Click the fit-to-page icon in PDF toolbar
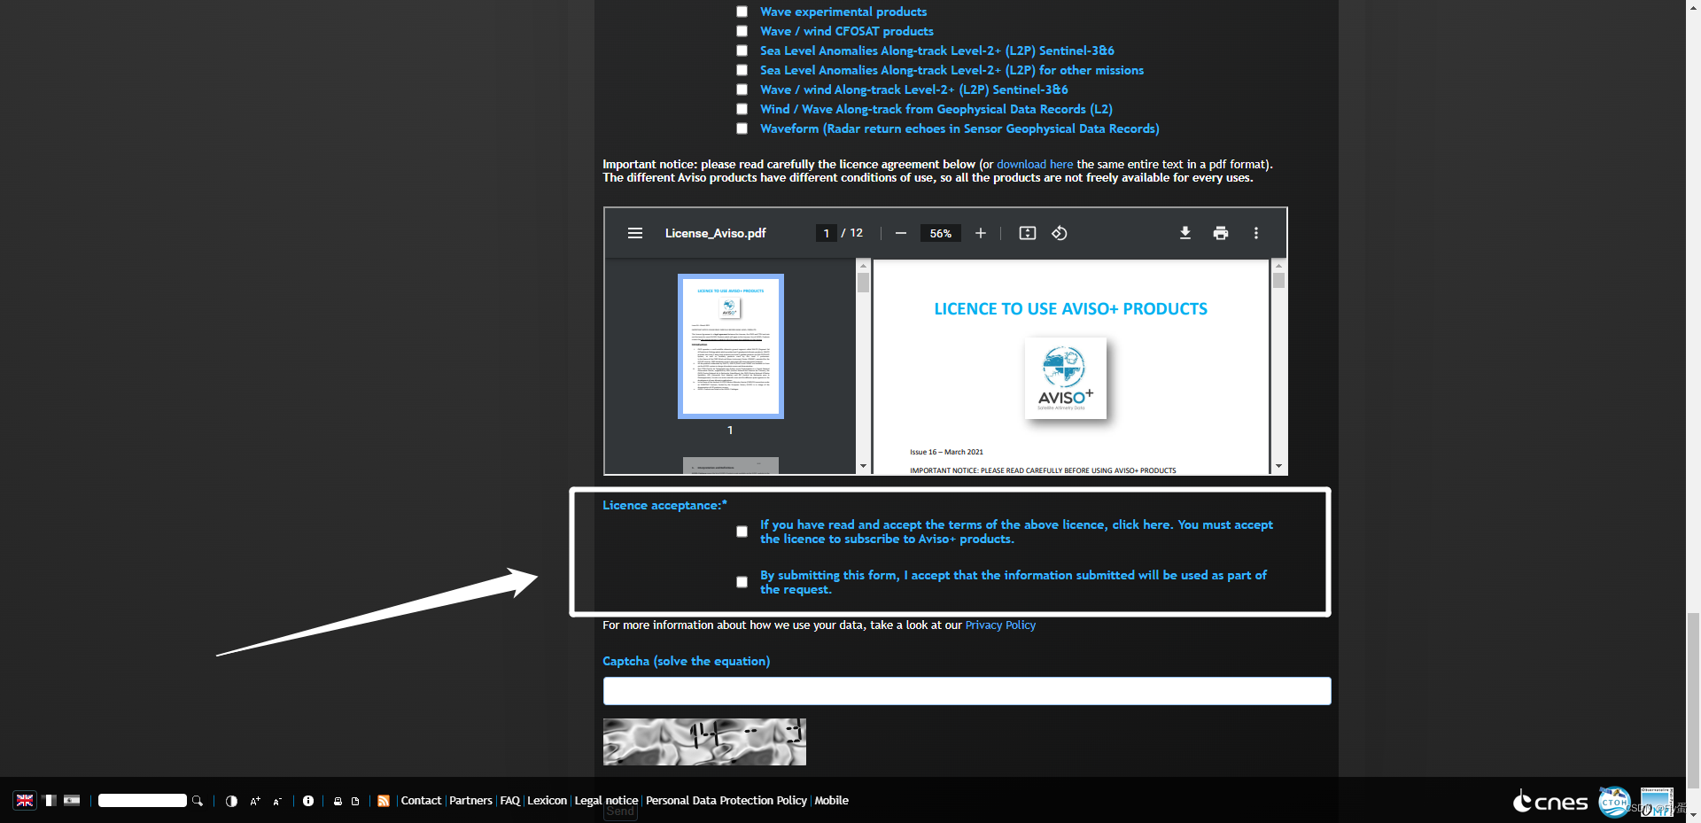This screenshot has height=823, width=1701. tap(1027, 233)
